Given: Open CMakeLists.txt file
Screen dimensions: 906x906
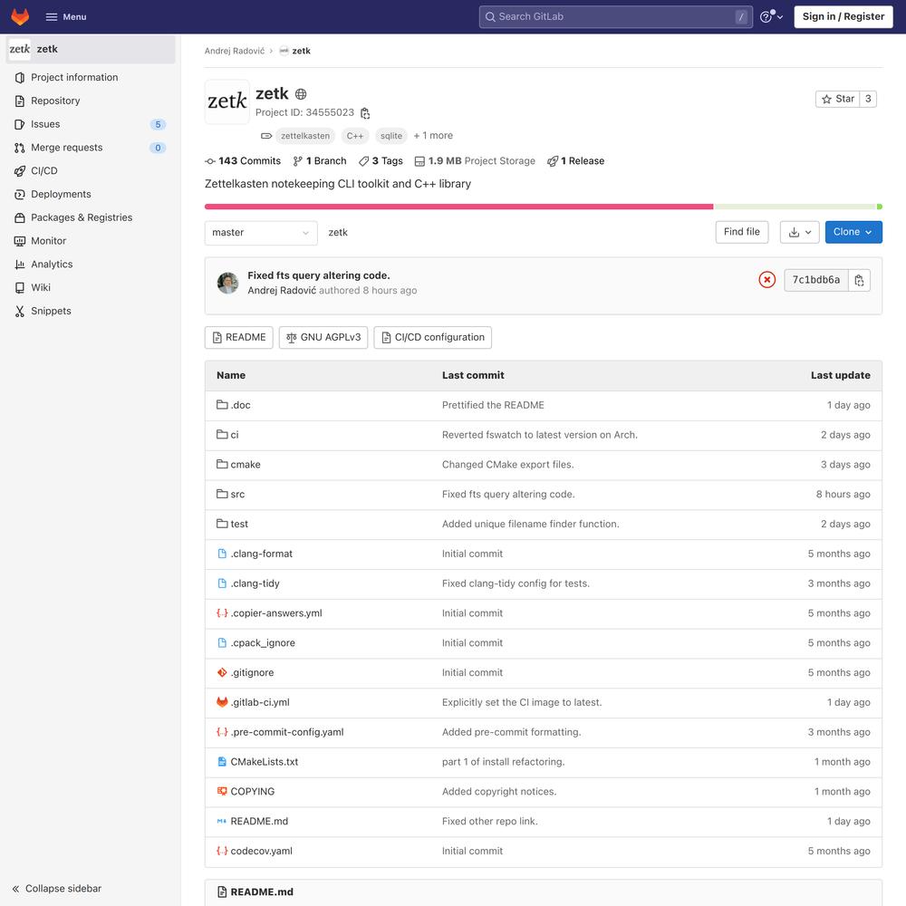Looking at the screenshot, I should click(264, 762).
